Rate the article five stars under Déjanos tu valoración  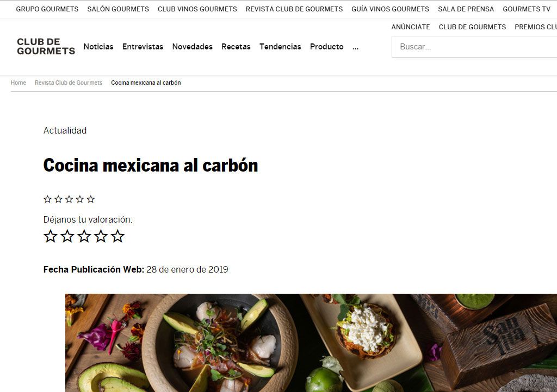[x=117, y=236]
